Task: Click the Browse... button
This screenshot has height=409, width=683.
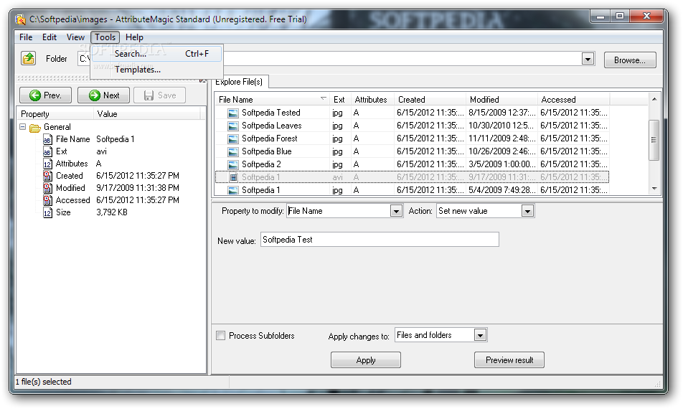Action: [x=630, y=60]
